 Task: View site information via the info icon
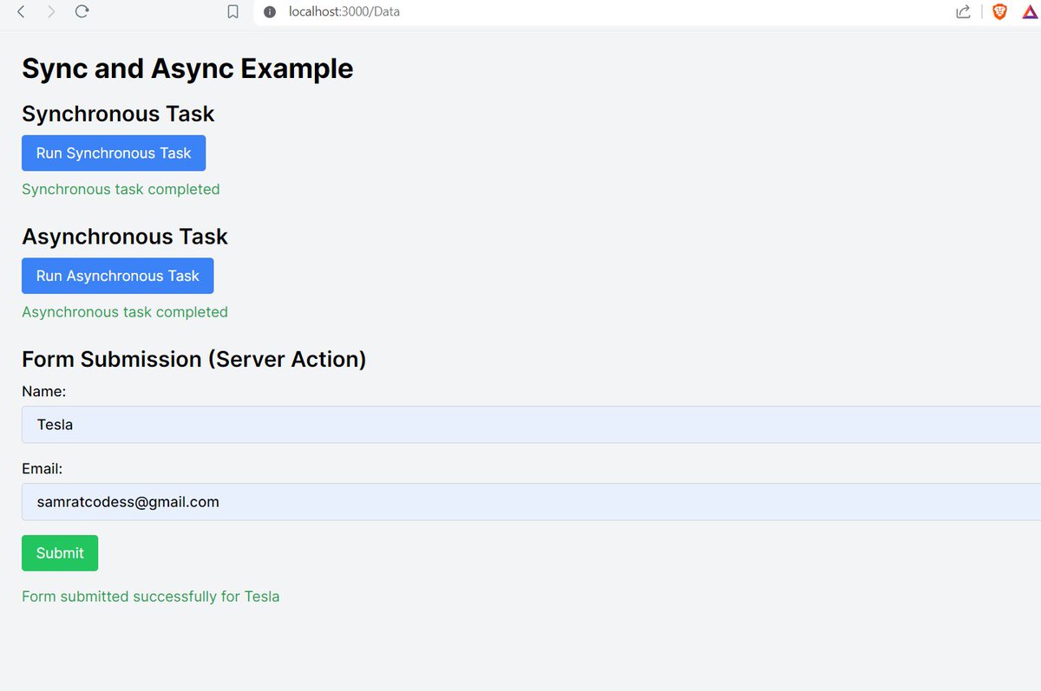270,12
